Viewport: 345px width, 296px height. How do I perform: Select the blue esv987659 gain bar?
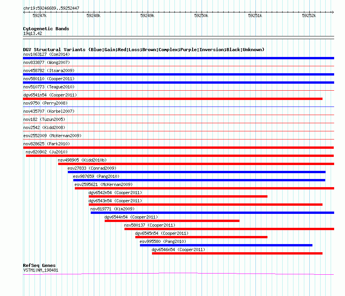[199, 180]
